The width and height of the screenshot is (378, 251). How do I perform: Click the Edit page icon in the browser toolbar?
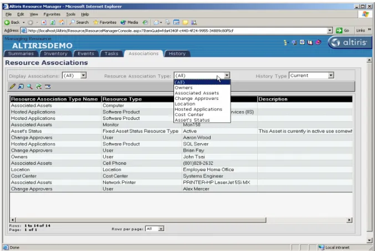coord(176,22)
